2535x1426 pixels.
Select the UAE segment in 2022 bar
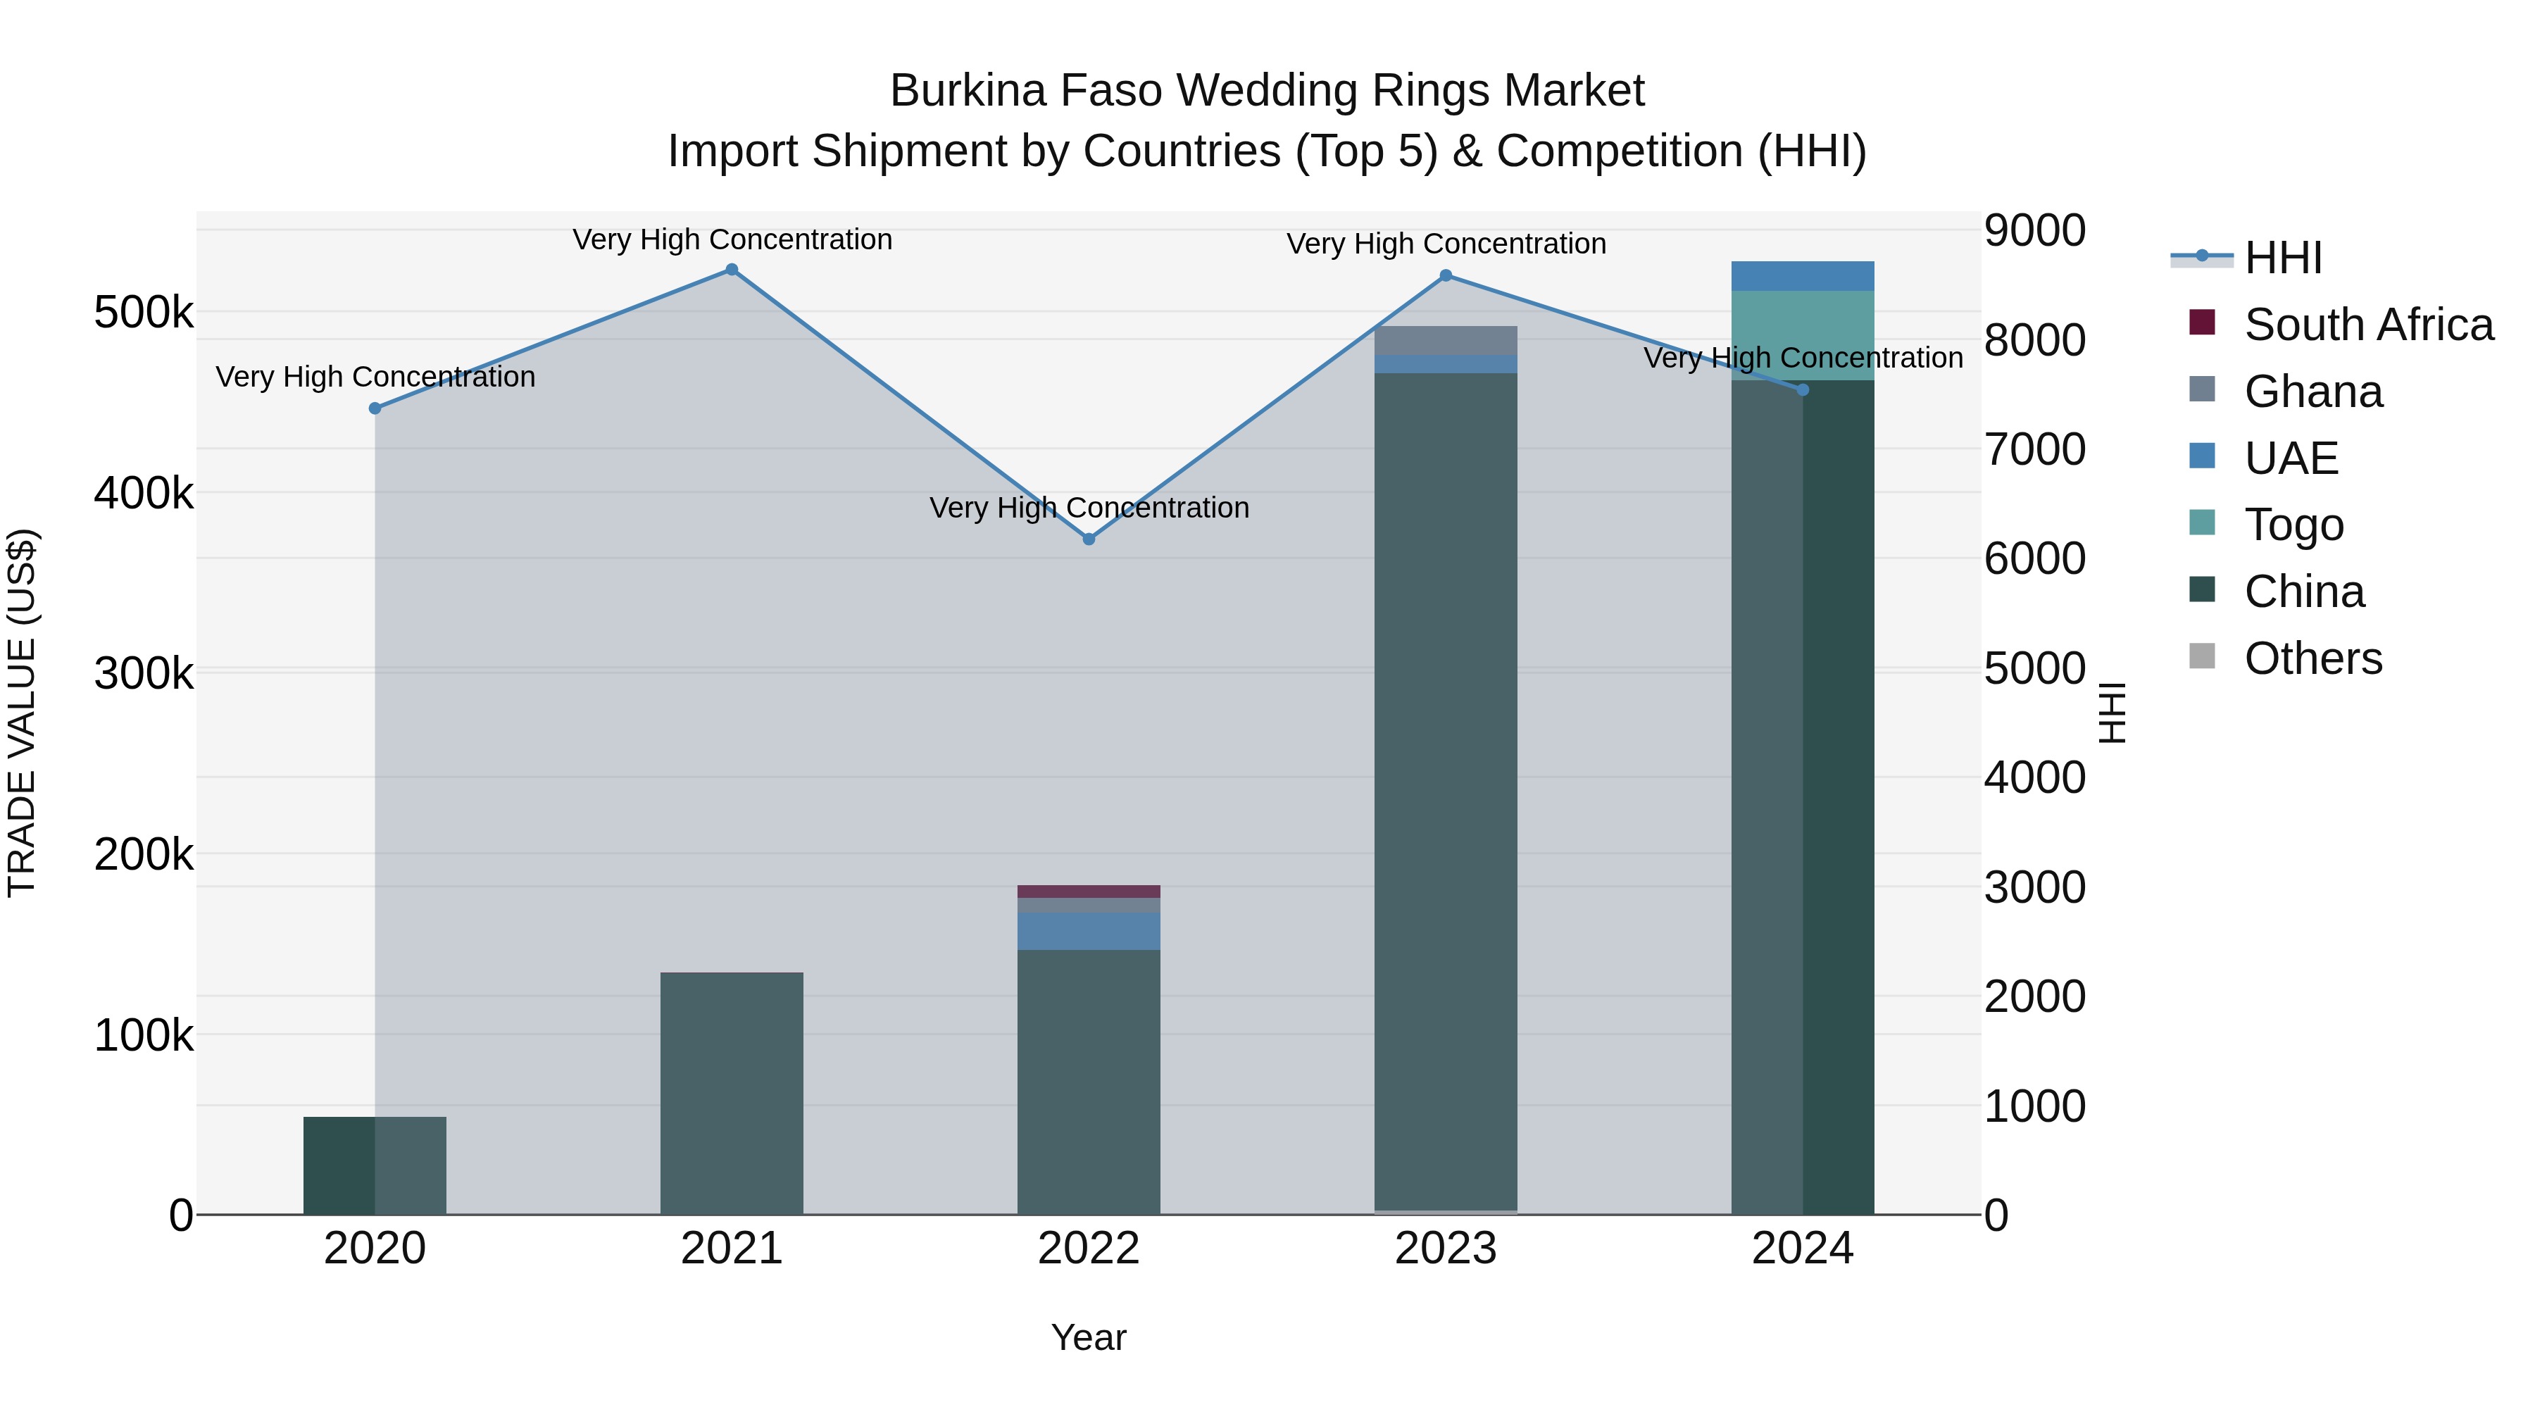click(1089, 931)
